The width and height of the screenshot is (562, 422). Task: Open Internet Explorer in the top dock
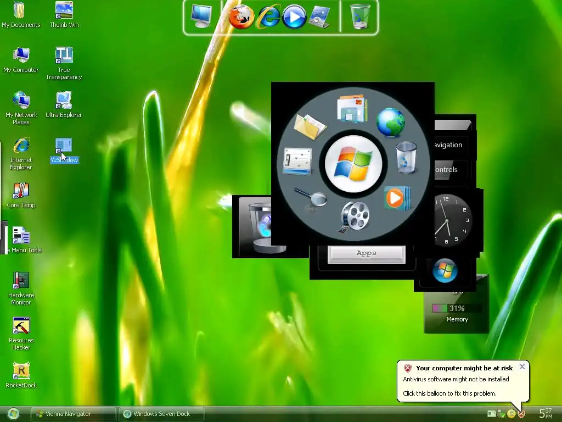point(268,17)
